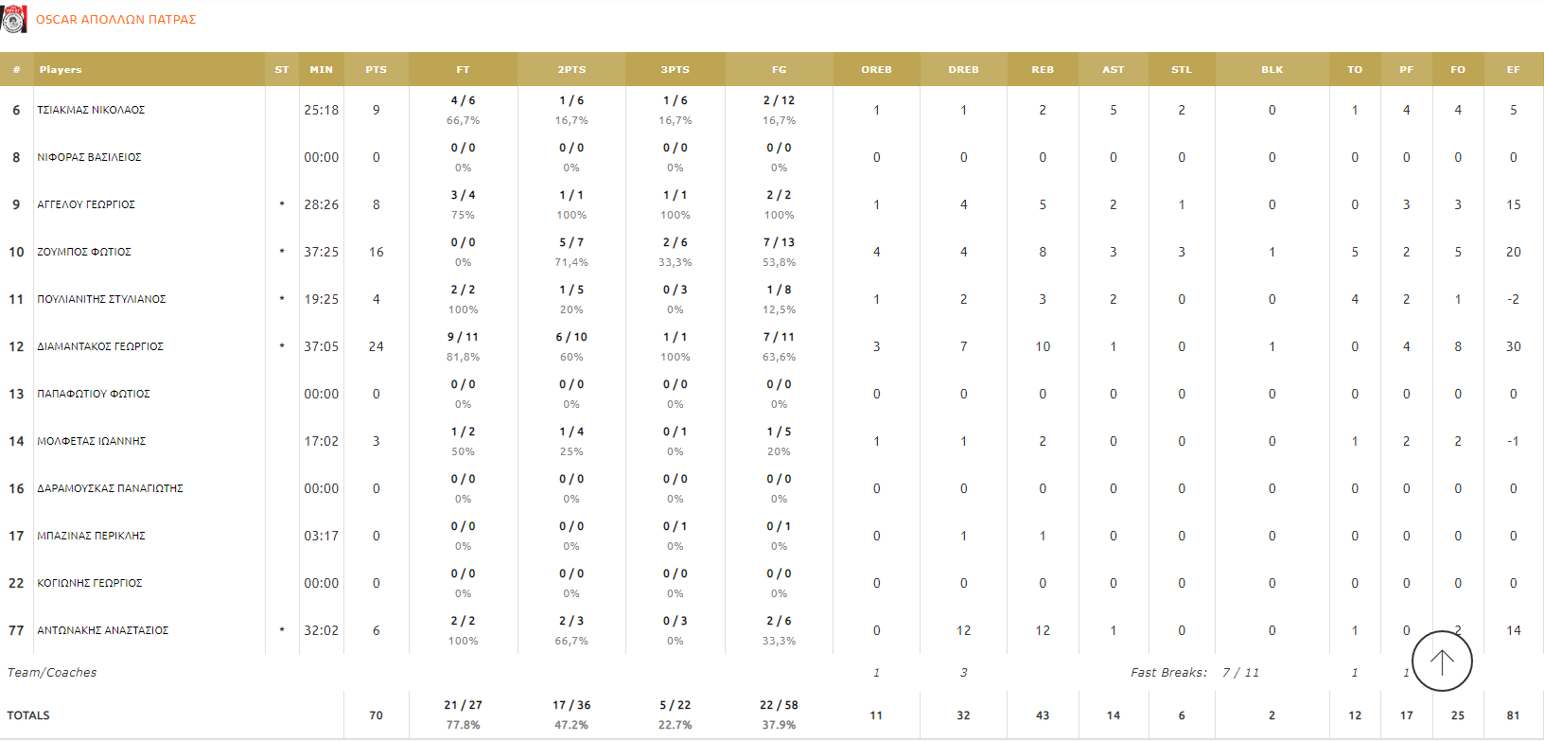The height and width of the screenshot is (741, 1544).
Task: Click the REB column header
Action: click(x=1042, y=70)
